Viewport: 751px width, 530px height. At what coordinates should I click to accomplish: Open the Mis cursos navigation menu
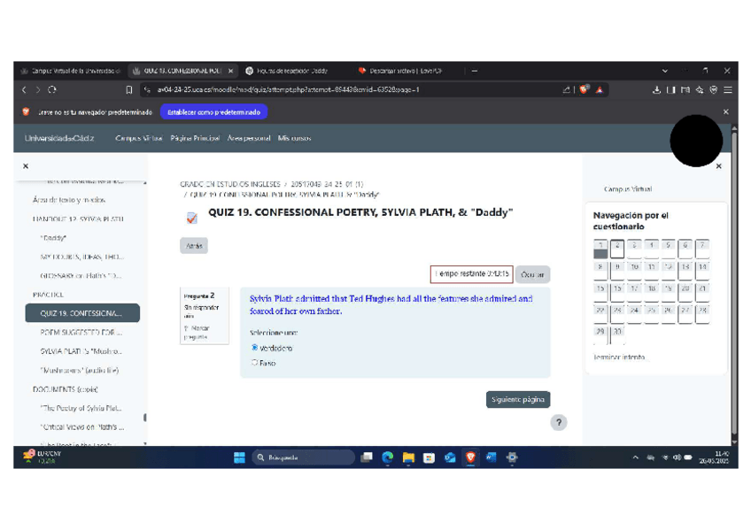(x=294, y=138)
